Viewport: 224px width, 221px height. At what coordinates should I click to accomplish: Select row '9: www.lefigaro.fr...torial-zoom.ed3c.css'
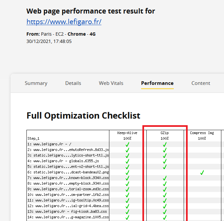pos(68,189)
